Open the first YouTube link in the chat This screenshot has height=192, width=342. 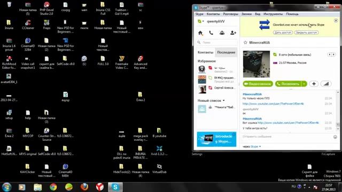point(273,103)
